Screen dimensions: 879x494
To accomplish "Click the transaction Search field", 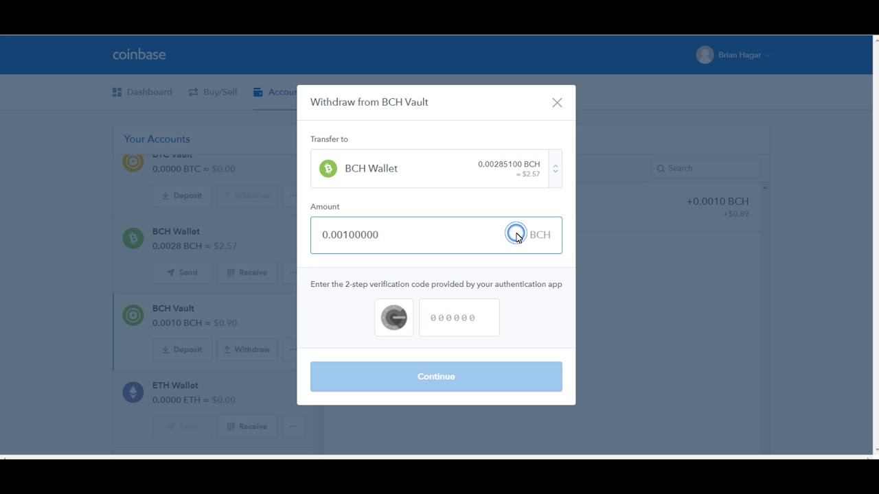I will [706, 168].
